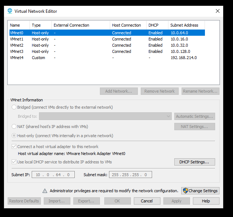Select the VMnet0 row

[107, 33]
